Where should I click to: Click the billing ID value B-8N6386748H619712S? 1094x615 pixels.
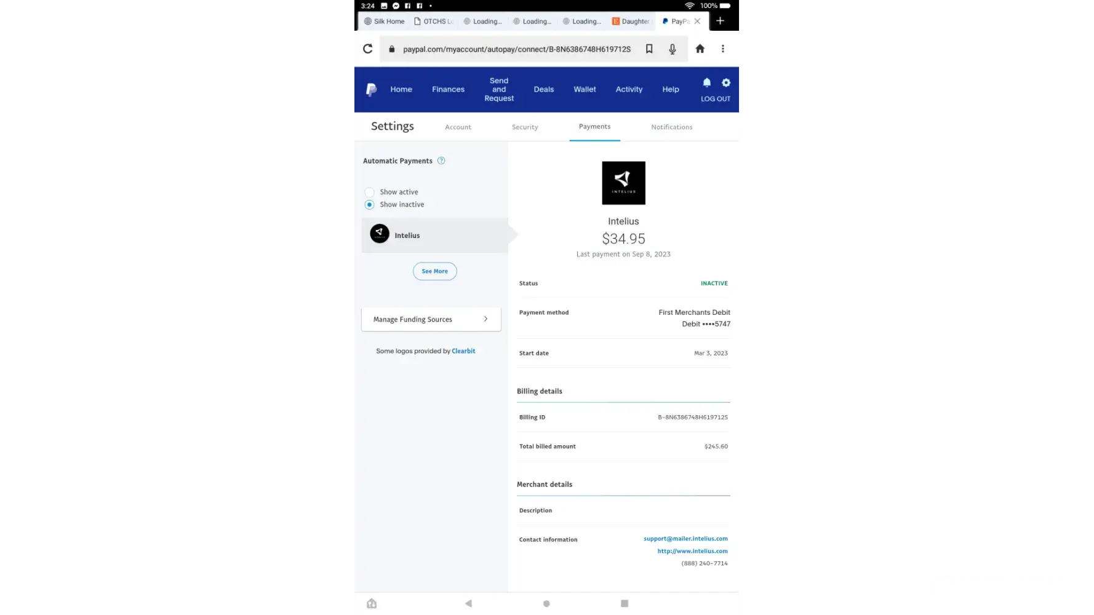click(693, 417)
